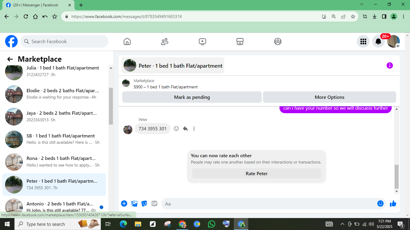This screenshot has height=230, width=410.
Task: Open the notifications bell showing 20+
Action: pyautogui.click(x=378, y=41)
